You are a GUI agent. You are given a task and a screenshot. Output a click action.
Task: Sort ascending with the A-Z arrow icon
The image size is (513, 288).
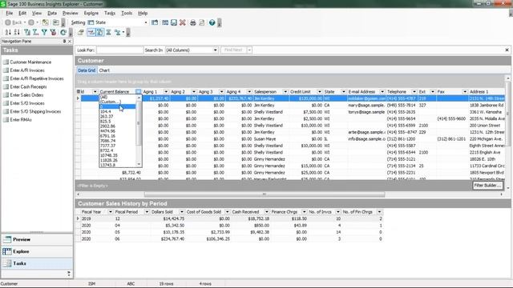point(8,32)
